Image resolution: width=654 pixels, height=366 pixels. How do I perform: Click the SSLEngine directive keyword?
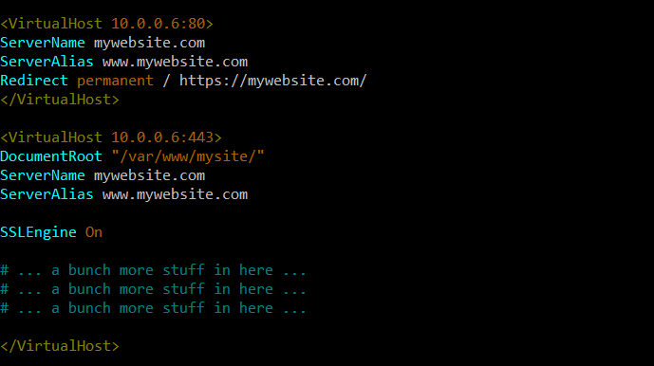tap(38, 232)
